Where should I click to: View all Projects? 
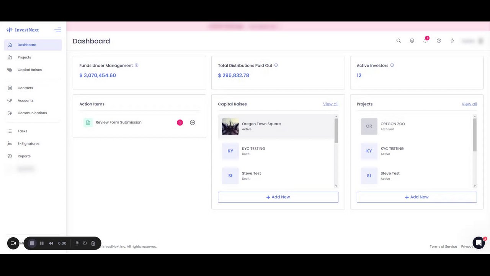point(469,104)
